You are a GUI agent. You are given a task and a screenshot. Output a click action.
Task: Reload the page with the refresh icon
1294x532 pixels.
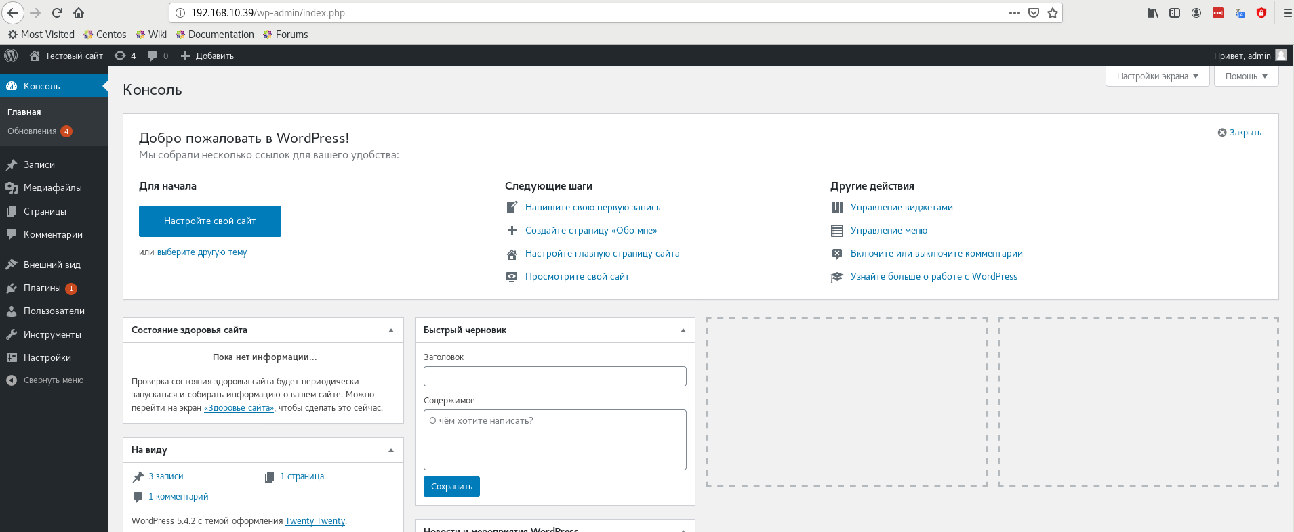(57, 13)
